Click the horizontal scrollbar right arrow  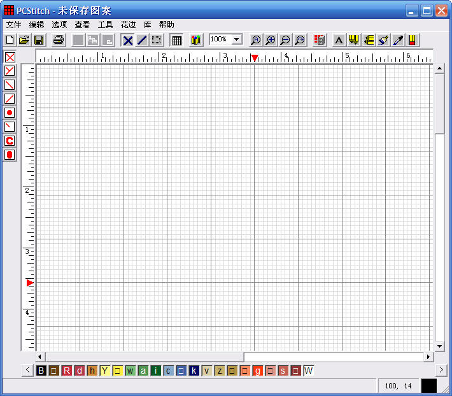point(428,357)
